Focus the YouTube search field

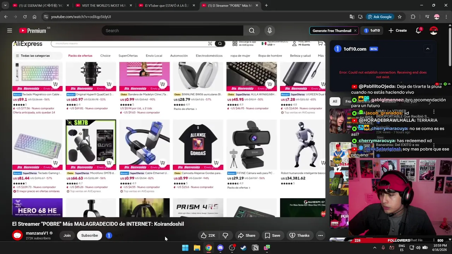pos(172,31)
